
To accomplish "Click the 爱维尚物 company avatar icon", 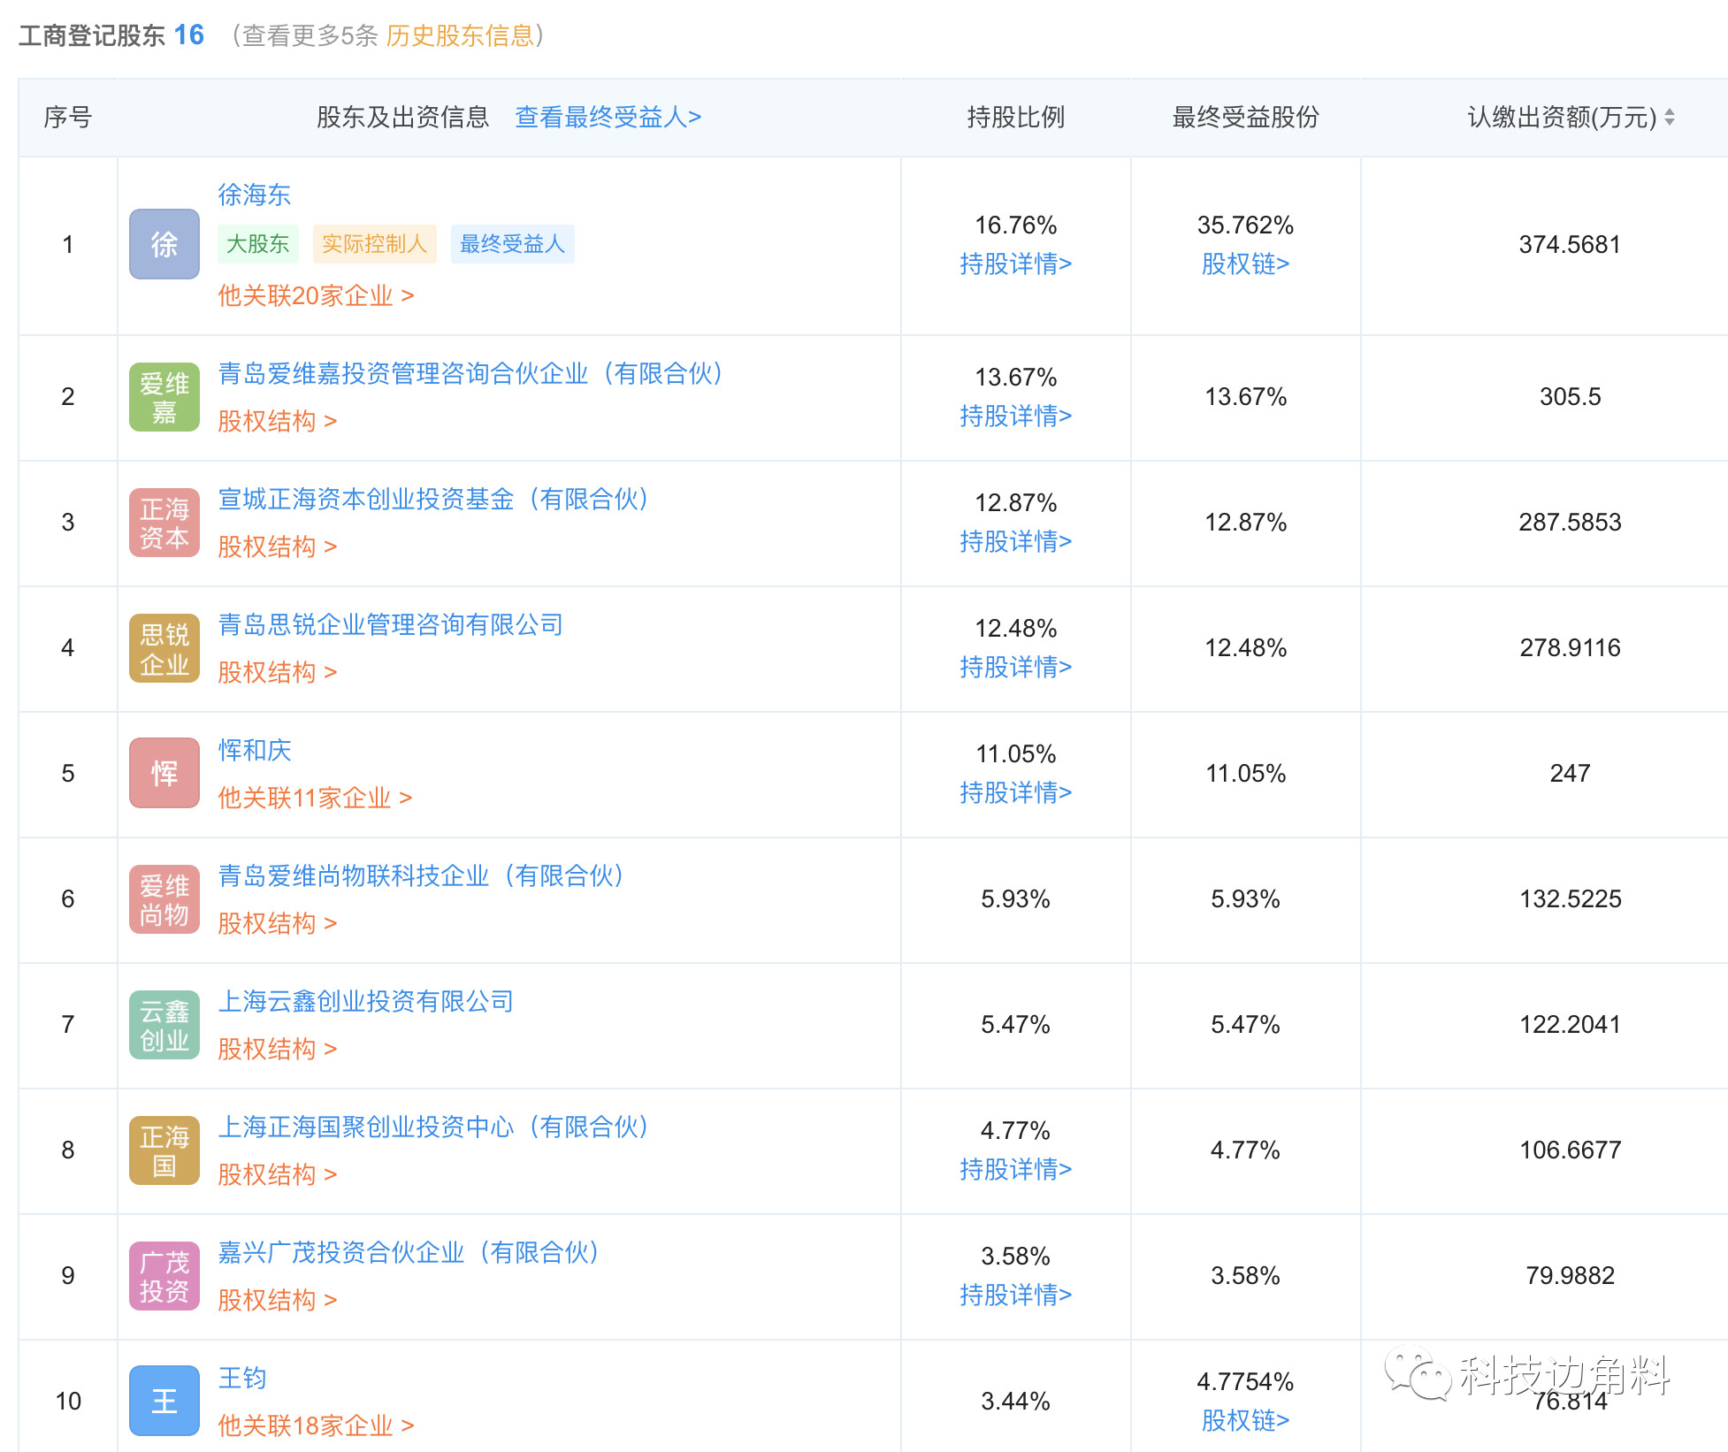I will [x=164, y=899].
